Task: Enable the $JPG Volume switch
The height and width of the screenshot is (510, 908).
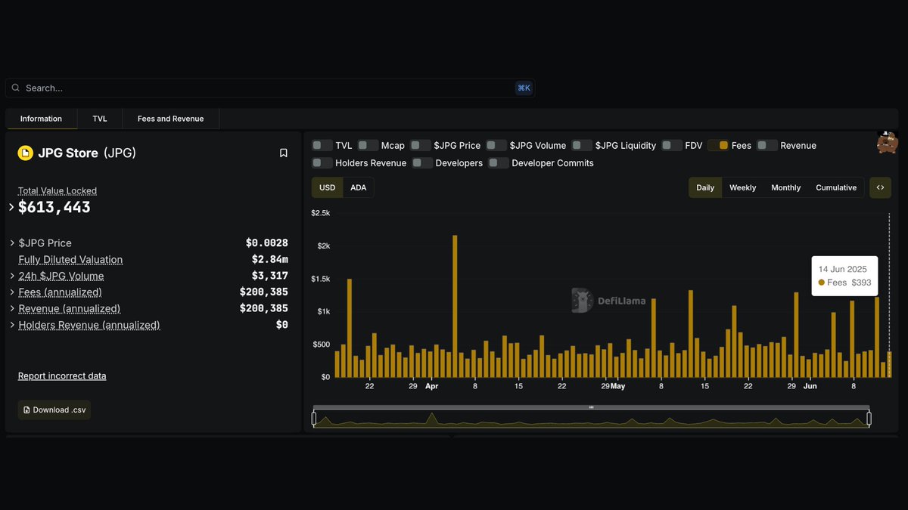Action: 496,145
